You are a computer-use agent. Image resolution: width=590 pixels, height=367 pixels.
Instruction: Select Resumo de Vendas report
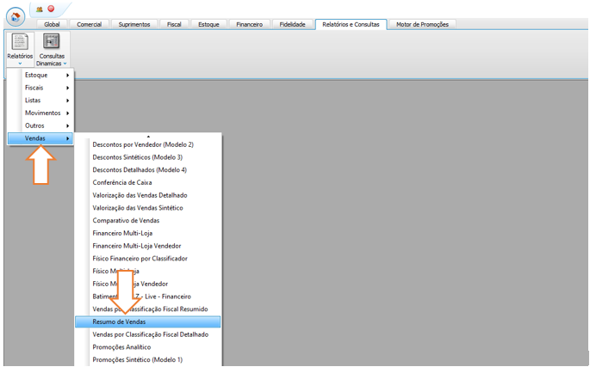(147, 322)
